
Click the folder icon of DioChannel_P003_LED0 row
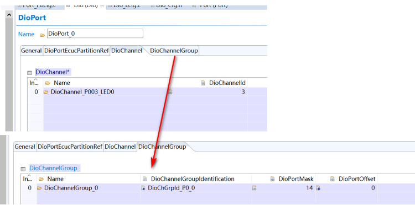(x=46, y=92)
